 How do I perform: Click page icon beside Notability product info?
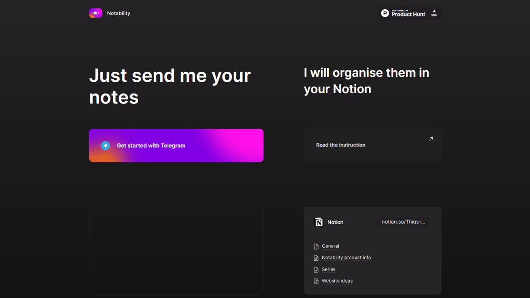316,258
